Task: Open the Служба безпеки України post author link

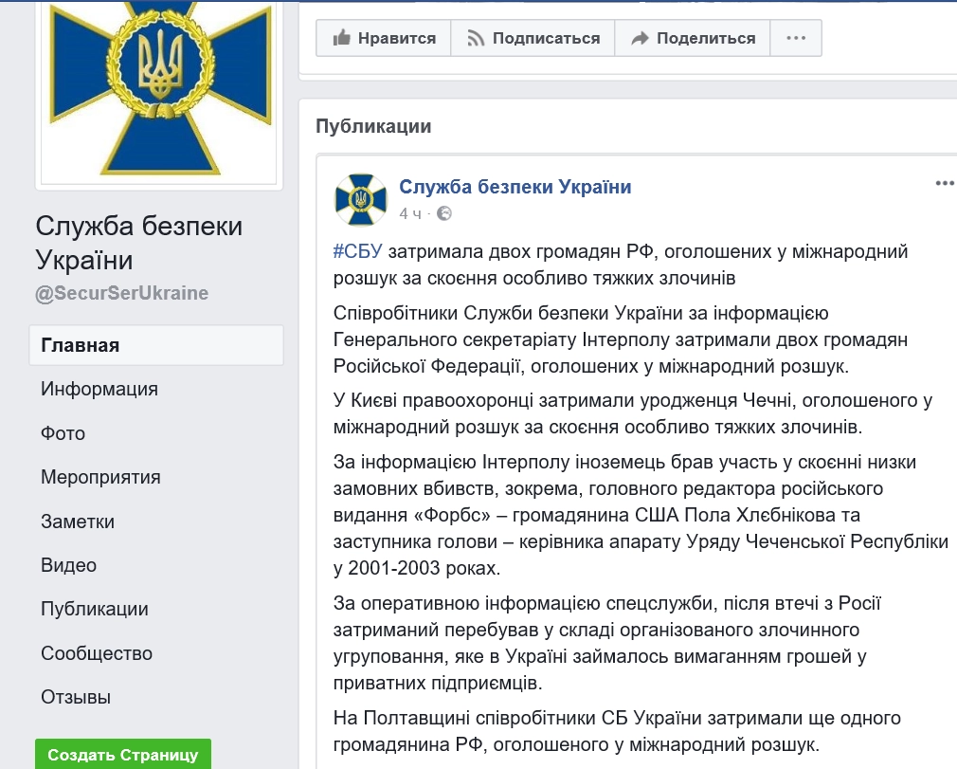Action: (515, 187)
